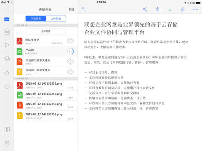Open the file list sidebar icon
Viewport: 202px width, 151px height.
(x=7, y=32)
